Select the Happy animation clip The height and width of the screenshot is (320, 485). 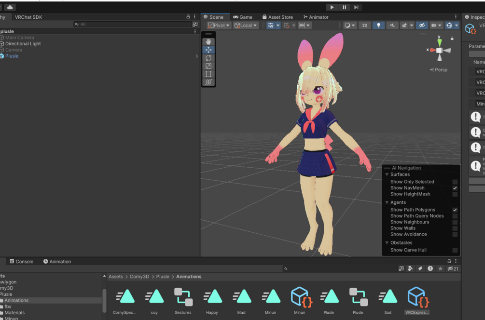pos(212,301)
